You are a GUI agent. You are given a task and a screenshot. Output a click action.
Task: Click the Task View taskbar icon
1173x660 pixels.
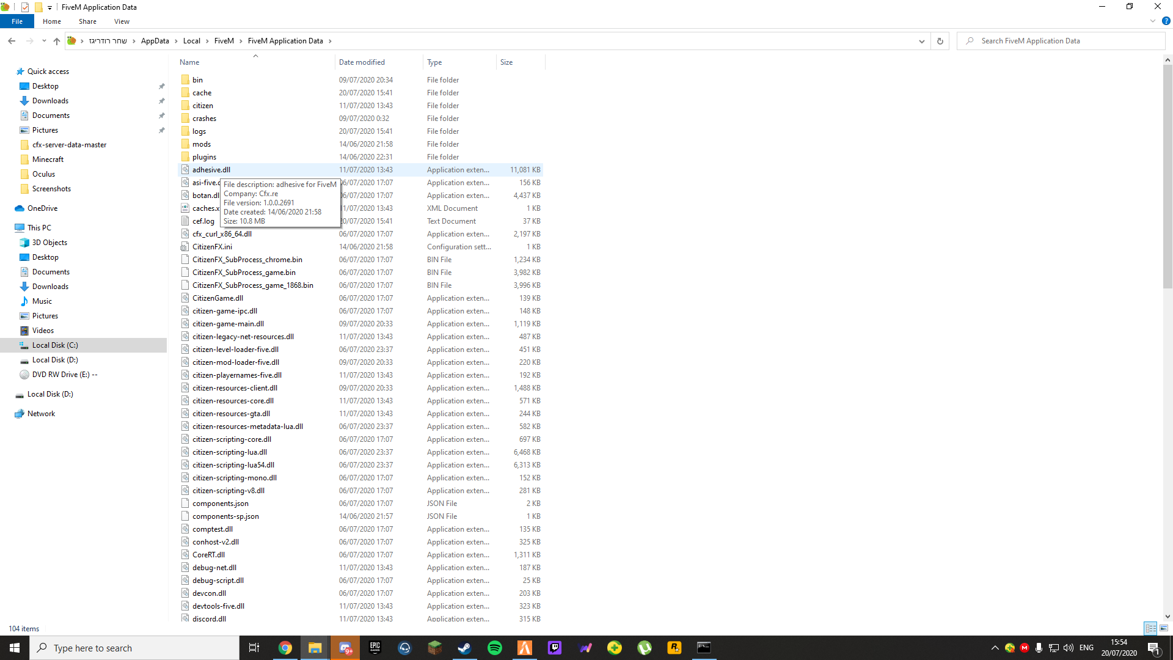(254, 648)
